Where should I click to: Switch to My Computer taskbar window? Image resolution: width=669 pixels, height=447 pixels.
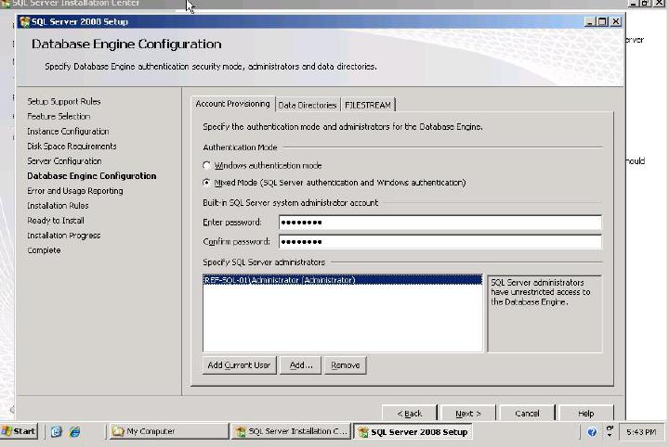click(x=169, y=431)
